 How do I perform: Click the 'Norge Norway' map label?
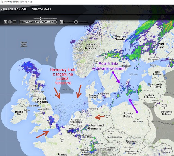coord(91,46)
